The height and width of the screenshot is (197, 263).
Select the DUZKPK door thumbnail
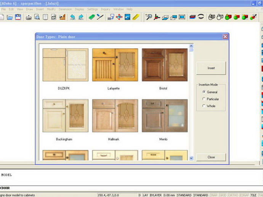coord(66,65)
